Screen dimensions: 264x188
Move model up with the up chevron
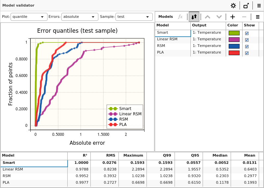[208, 17]
